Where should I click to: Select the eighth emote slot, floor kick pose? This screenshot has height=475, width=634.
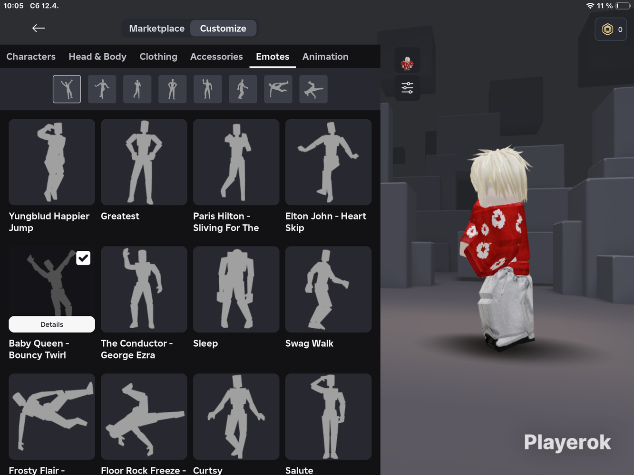313,89
